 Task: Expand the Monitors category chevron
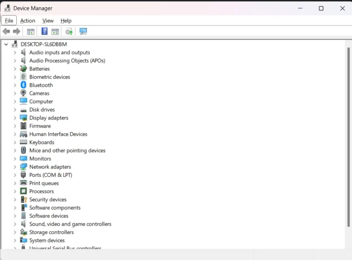[15, 159]
